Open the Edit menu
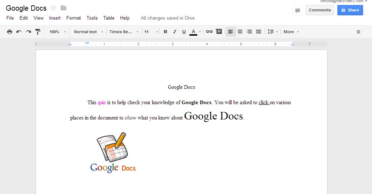This screenshot has width=372, height=194. pos(24,18)
